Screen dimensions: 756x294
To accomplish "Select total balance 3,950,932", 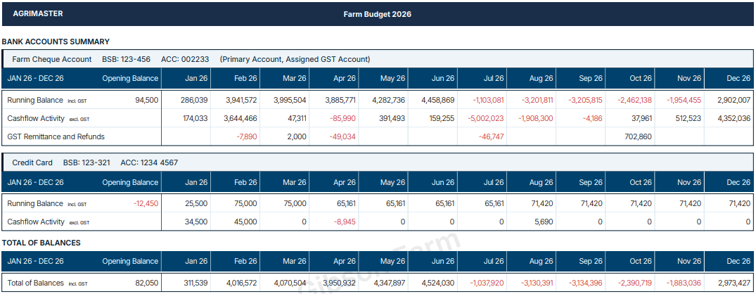I will pyautogui.click(x=340, y=283).
